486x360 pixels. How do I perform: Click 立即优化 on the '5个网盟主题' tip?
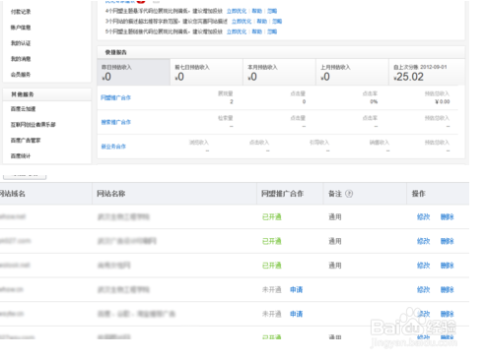[237, 31]
